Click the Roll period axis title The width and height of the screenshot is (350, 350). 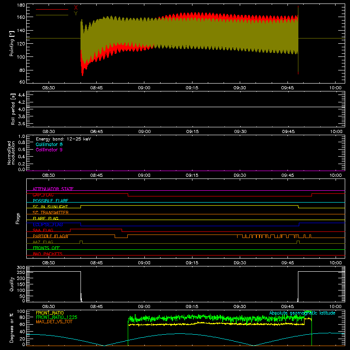coord(13,109)
